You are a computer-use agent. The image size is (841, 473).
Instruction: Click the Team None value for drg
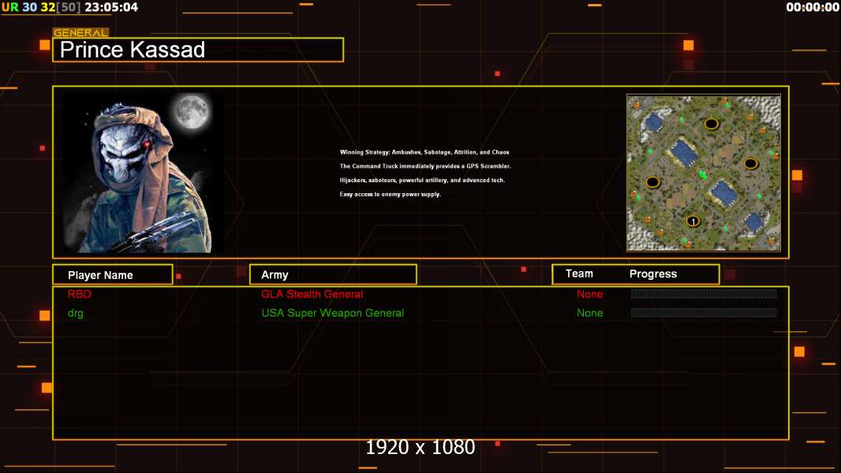pyautogui.click(x=589, y=313)
